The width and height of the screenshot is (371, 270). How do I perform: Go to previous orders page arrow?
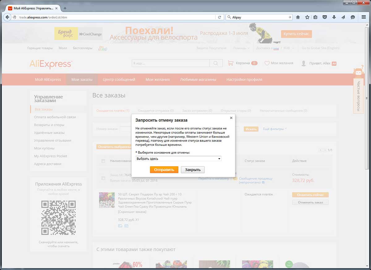pos(321,150)
